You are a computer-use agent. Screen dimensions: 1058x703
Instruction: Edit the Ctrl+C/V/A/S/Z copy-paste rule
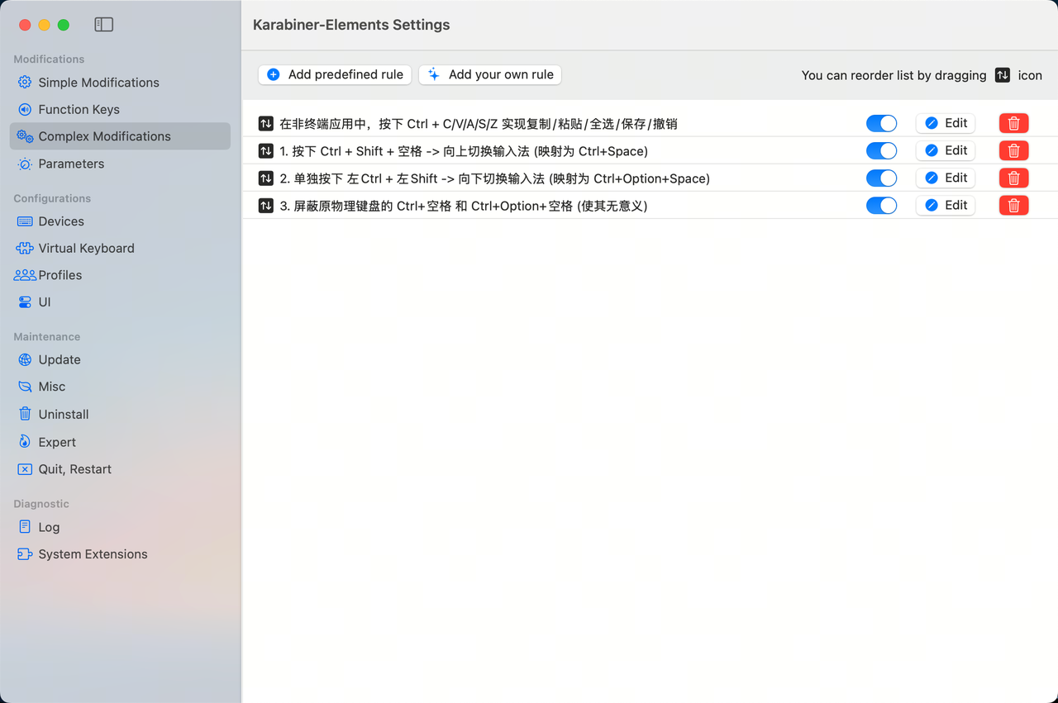coord(946,123)
